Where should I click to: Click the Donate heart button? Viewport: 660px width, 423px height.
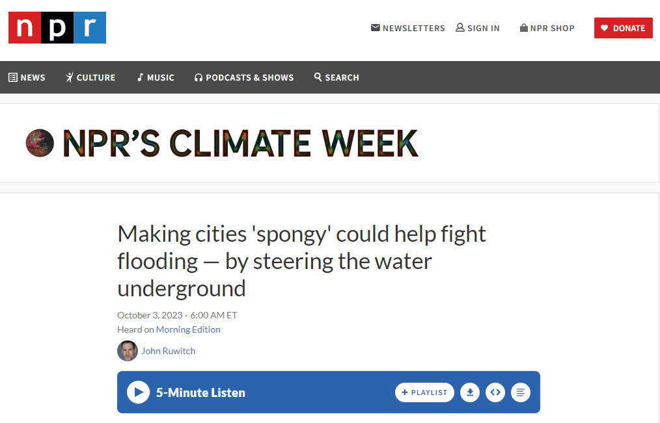point(623,28)
